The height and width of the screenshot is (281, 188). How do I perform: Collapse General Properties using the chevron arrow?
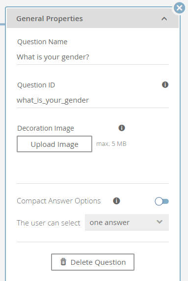click(164, 19)
